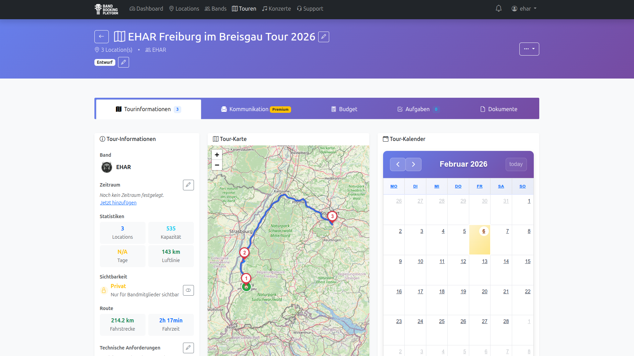The height and width of the screenshot is (356, 634).
Task: Edit Technische Anforderungen with the pencil icon
Action: click(x=188, y=348)
